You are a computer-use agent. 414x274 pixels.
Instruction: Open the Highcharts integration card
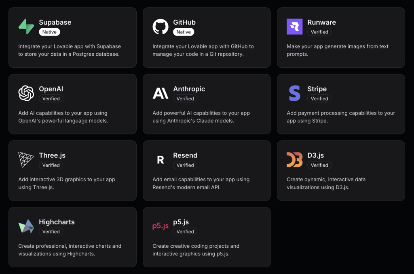click(x=72, y=237)
